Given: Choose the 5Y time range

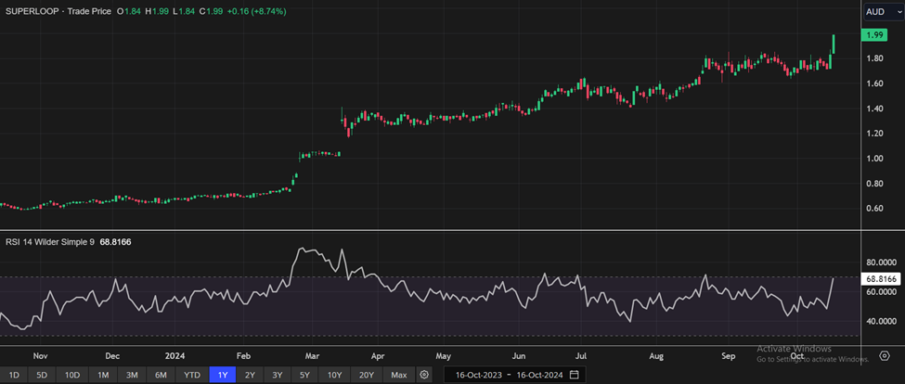Looking at the screenshot, I should coord(304,375).
